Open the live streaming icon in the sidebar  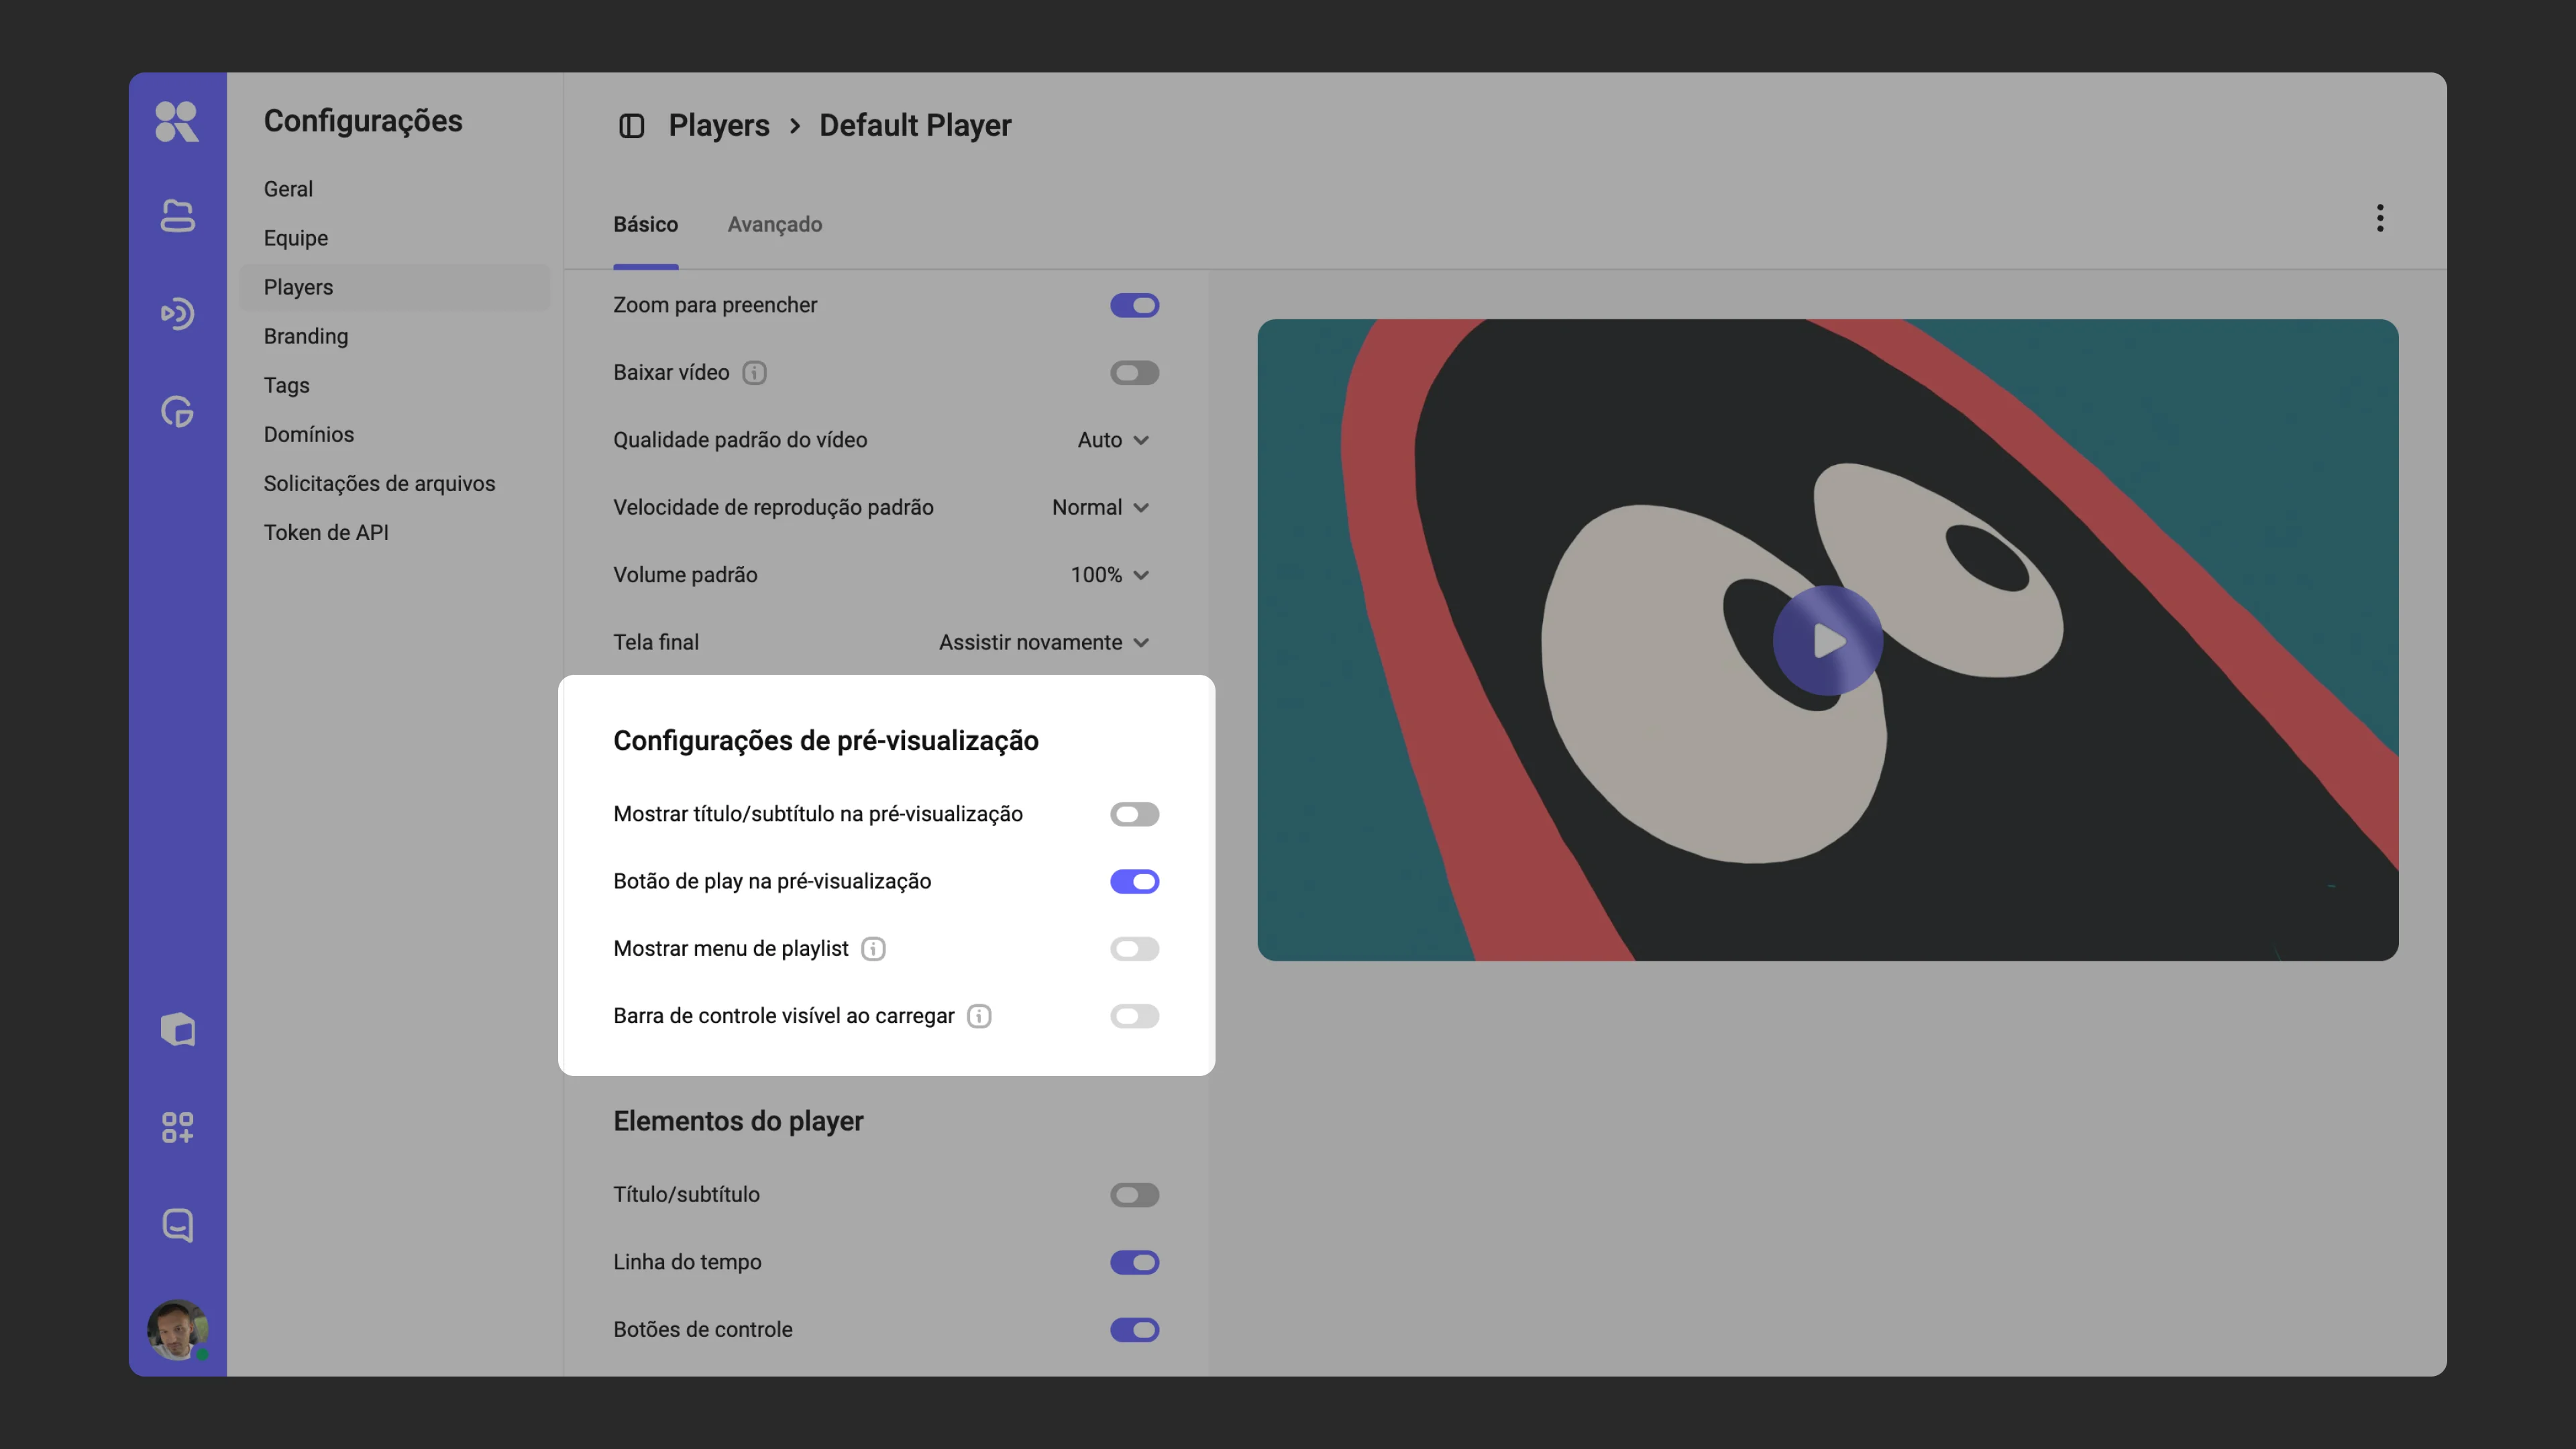(177, 314)
